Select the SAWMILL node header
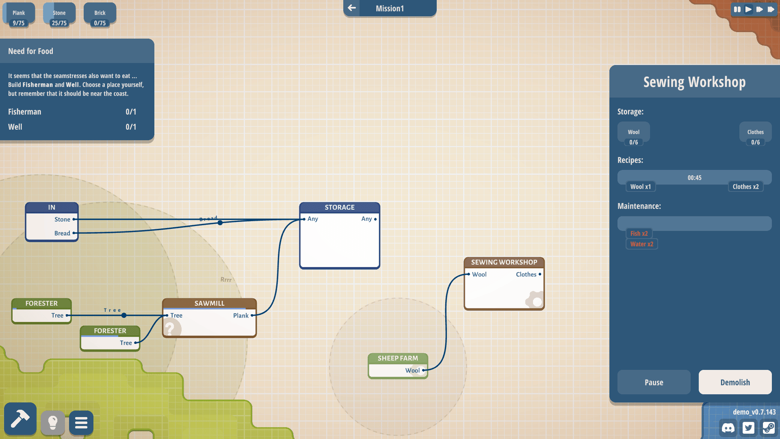780x439 pixels. click(x=209, y=303)
